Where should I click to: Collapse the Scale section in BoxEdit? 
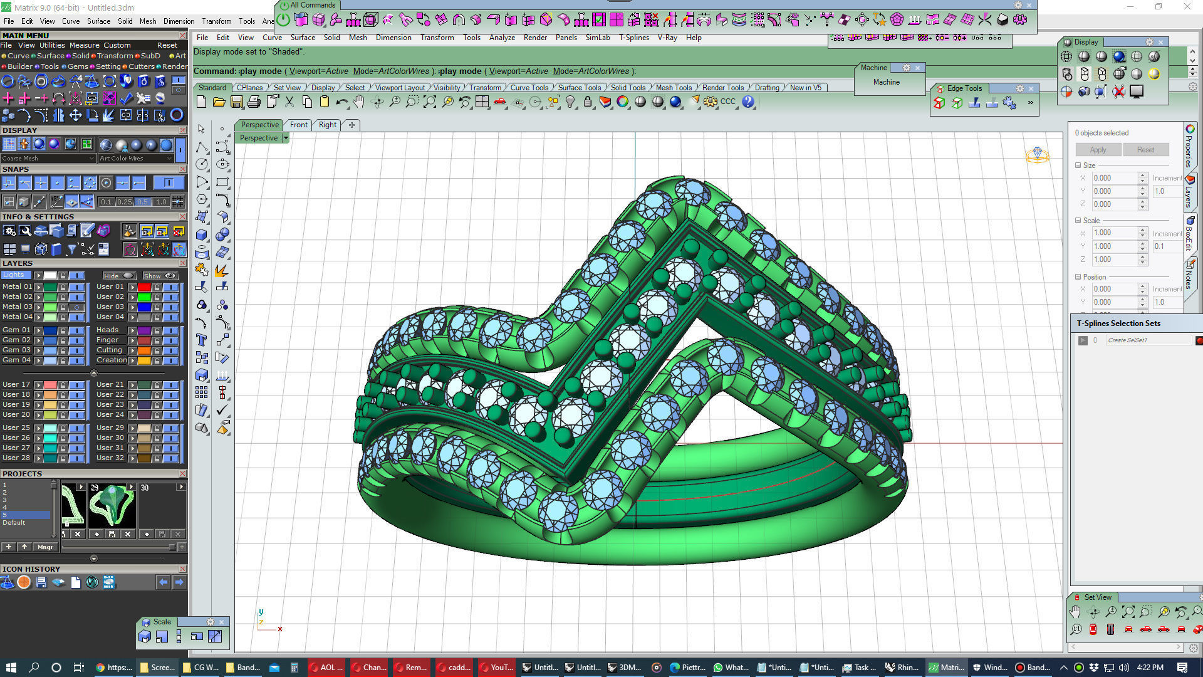click(x=1078, y=221)
